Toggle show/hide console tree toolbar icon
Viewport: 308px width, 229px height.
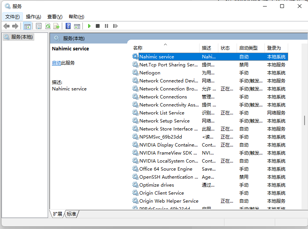[x=27, y=26]
